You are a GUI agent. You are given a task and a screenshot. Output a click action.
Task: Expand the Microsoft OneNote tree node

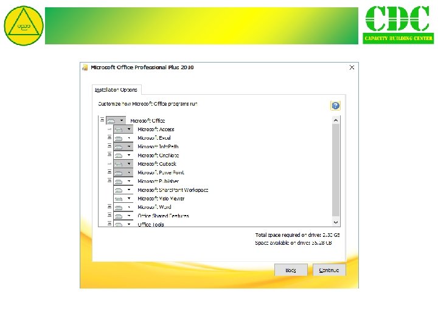coord(109,154)
